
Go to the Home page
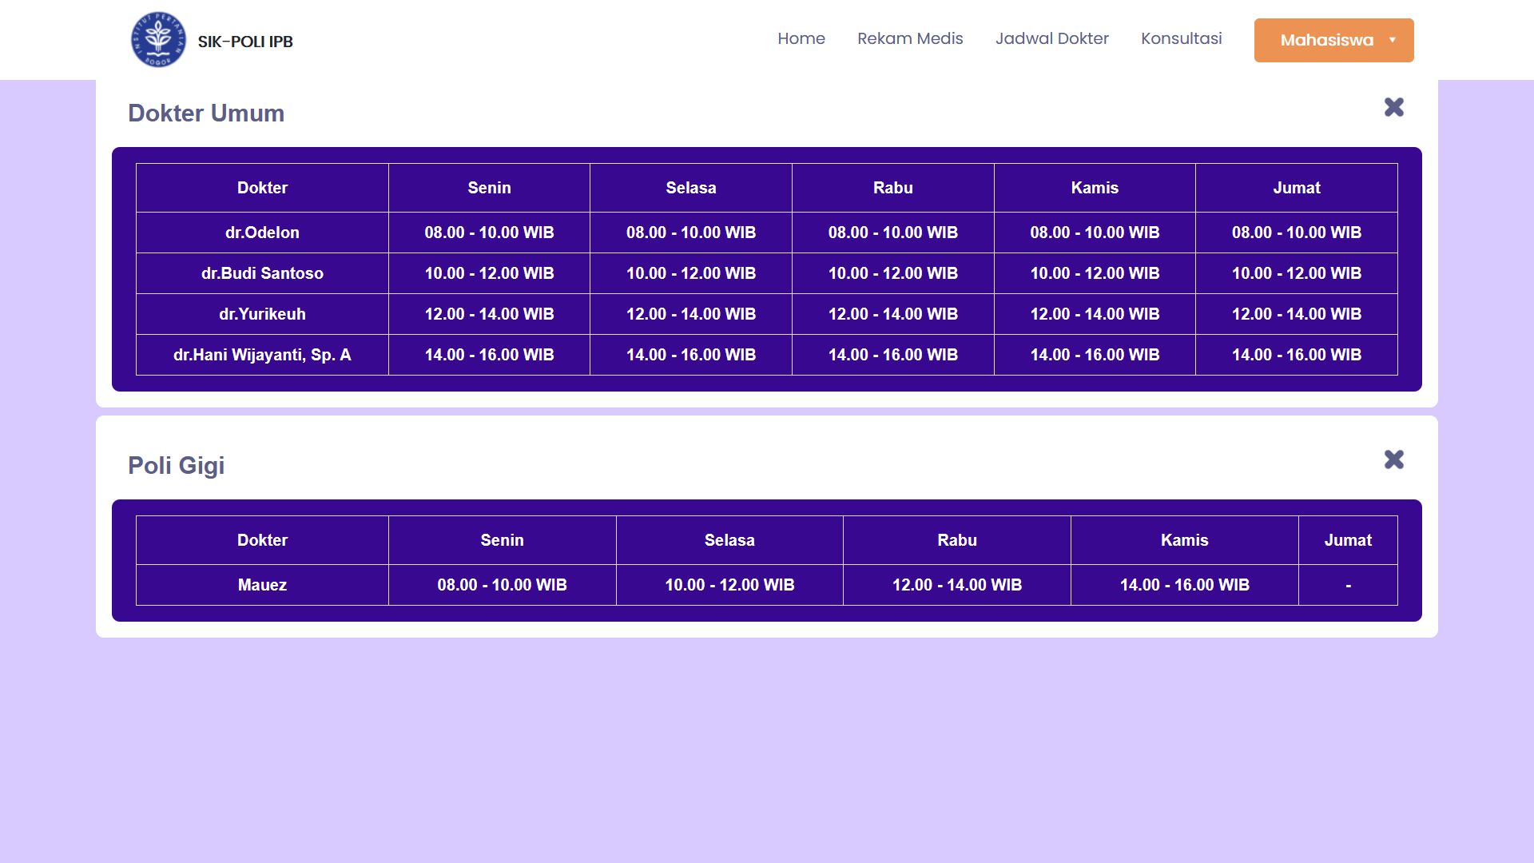point(801,38)
